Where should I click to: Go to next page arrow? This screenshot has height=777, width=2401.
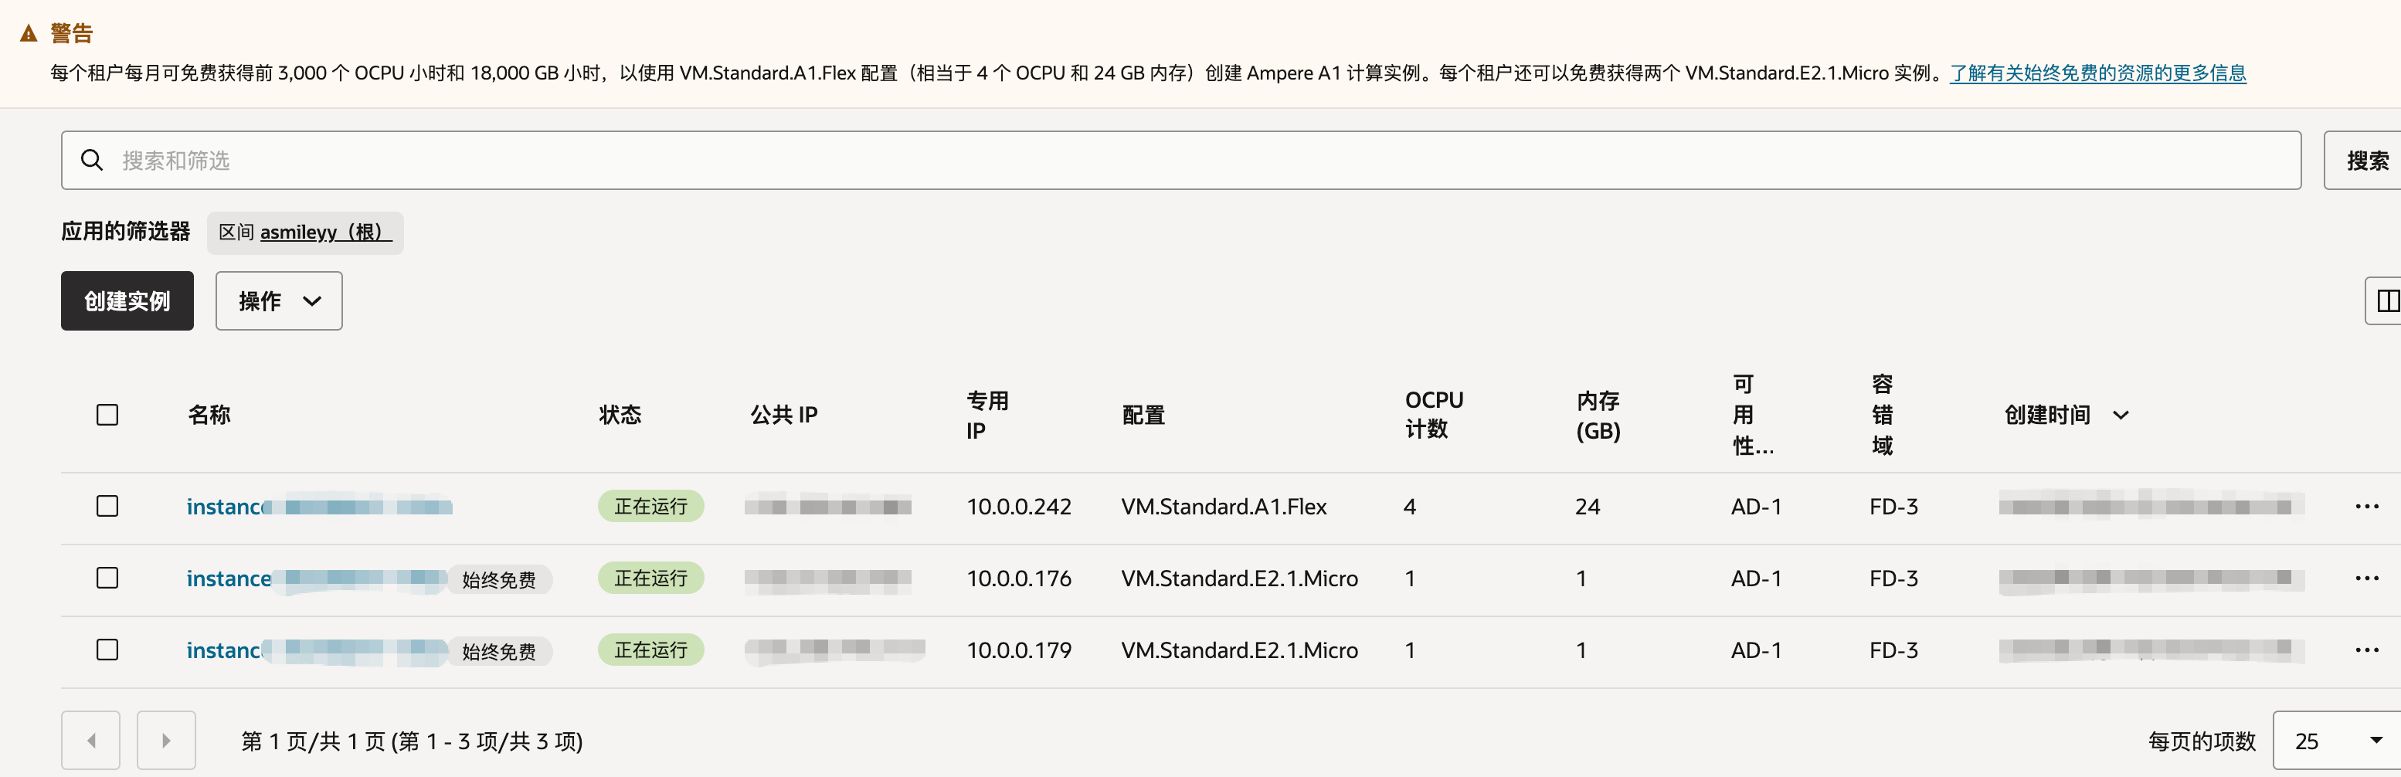coord(166,741)
